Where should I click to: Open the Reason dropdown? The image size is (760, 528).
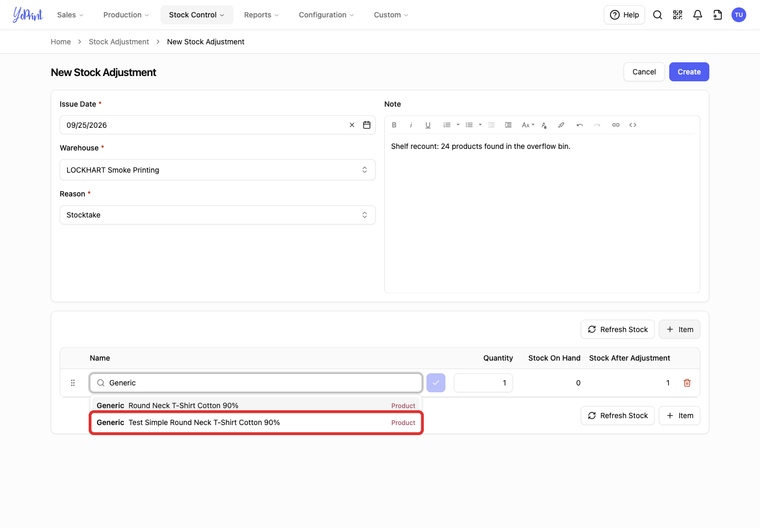(217, 215)
